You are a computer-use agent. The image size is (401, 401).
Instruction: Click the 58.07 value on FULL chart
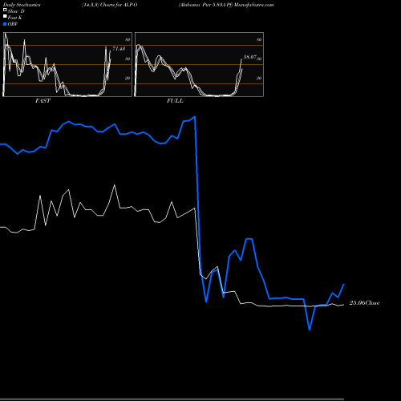coord(250,57)
